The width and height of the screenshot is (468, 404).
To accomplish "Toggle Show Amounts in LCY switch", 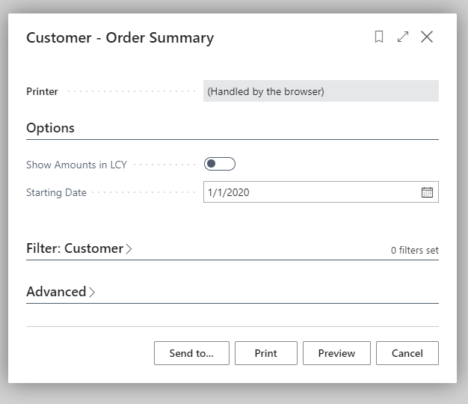I will point(219,164).
